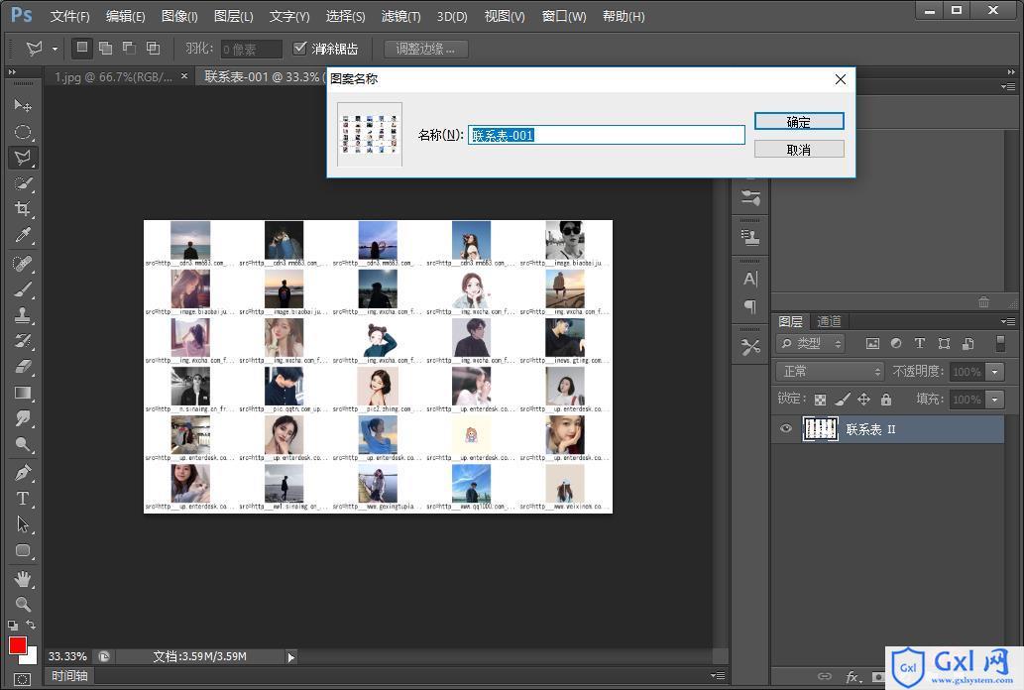Open the Clone Source panel icon
Viewport: 1024px width, 690px height.
750,237
